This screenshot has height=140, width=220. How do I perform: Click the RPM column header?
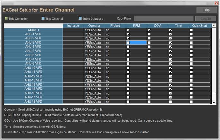coord(136,25)
